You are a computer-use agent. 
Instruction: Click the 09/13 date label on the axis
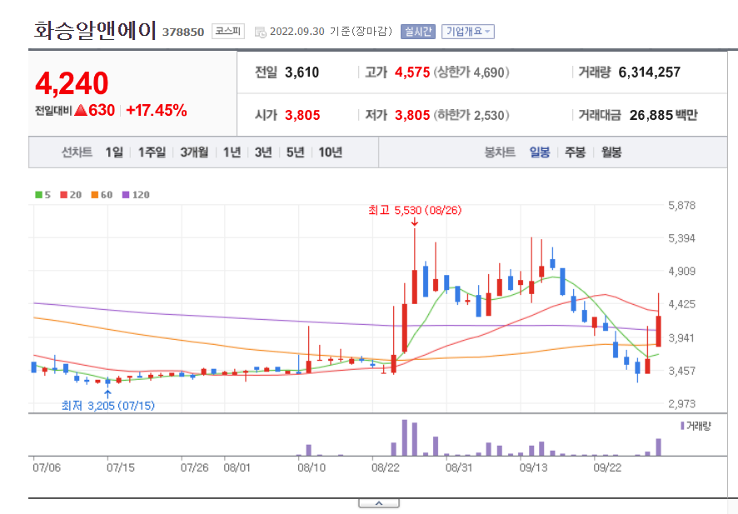click(533, 467)
